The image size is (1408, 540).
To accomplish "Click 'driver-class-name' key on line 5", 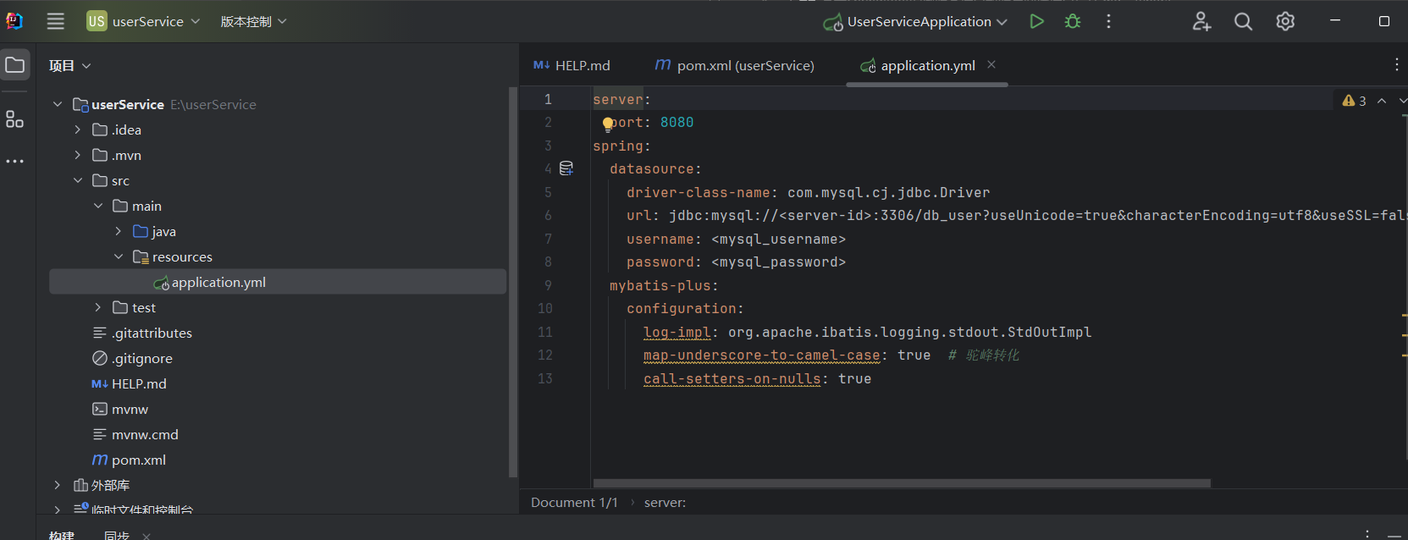I will (x=698, y=192).
